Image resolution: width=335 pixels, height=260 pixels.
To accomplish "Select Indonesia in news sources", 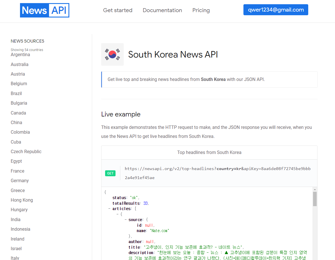I will tap(21, 229).
